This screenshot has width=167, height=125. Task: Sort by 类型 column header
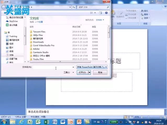point(94,27)
